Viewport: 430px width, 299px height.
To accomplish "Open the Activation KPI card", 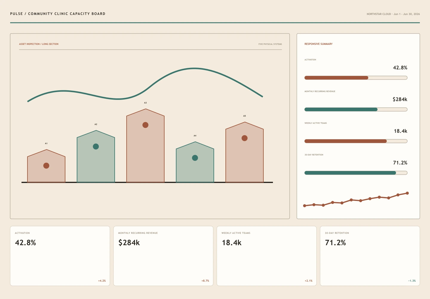I will tap(60, 256).
